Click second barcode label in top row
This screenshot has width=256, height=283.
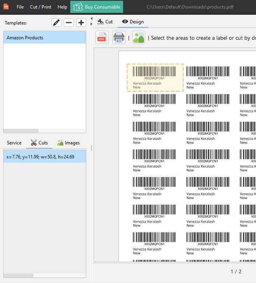click(x=208, y=77)
